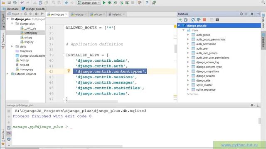Refresh the database with synchronize icon
Viewport: 266px width, 149px height.
pyautogui.click(x=193, y=20)
